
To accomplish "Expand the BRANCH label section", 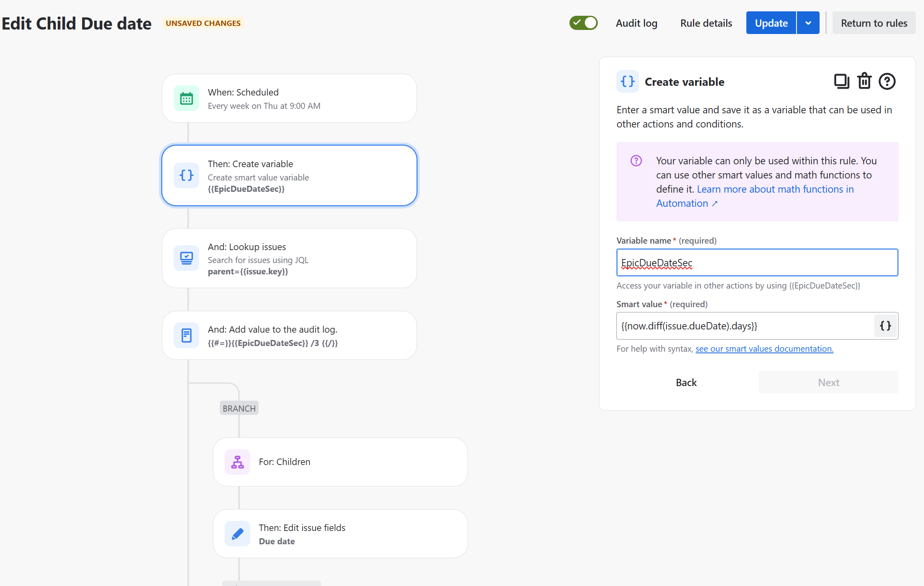I will pos(239,408).
